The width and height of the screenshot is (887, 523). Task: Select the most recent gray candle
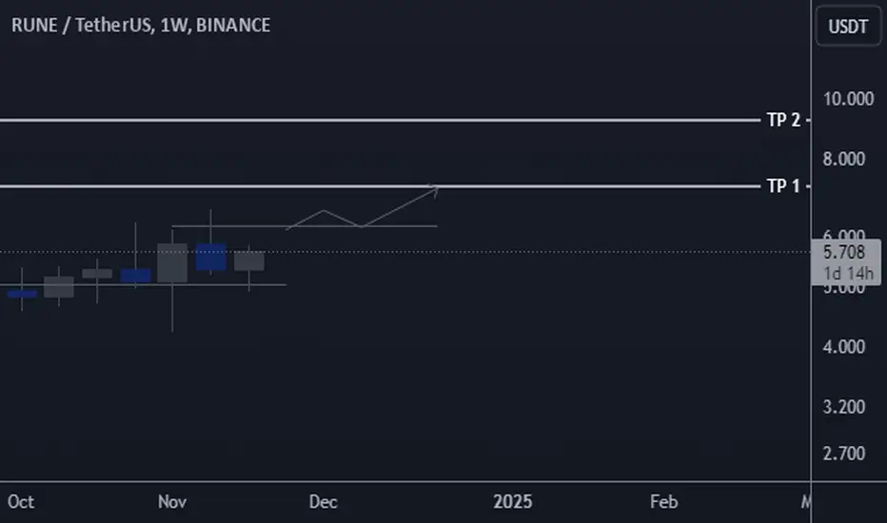(249, 261)
